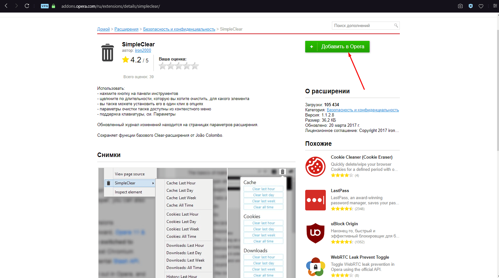
Task: Click the 'SimpleClear' extension title
Action: click(138, 44)
